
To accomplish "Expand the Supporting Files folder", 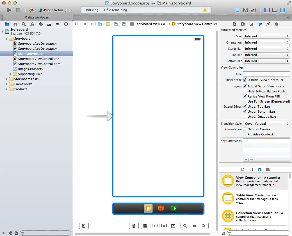I will click(11, 74).
